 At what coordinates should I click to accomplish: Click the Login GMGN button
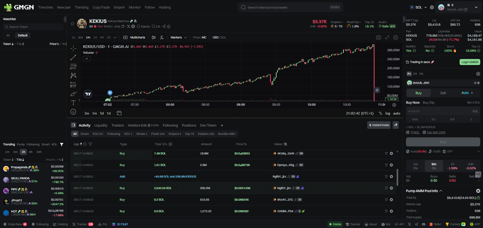469,62
